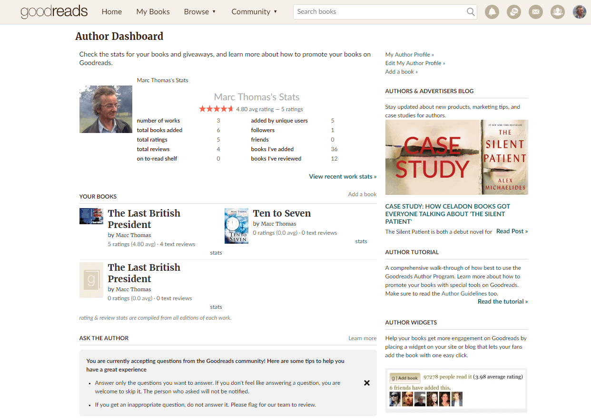Click Read the tutorial link
Screen dimensions: 591x419
[503, 302]
